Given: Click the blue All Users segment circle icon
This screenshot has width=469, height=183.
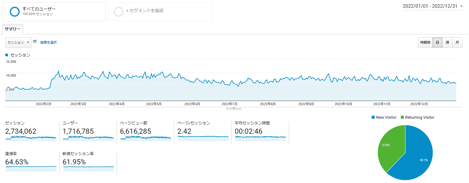Looking at the screenshot, I should pos(14,11).
